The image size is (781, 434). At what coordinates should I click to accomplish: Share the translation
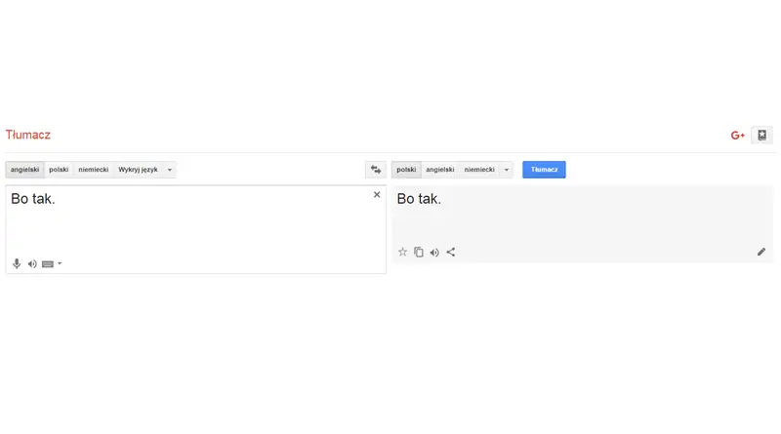coord(451,253)
